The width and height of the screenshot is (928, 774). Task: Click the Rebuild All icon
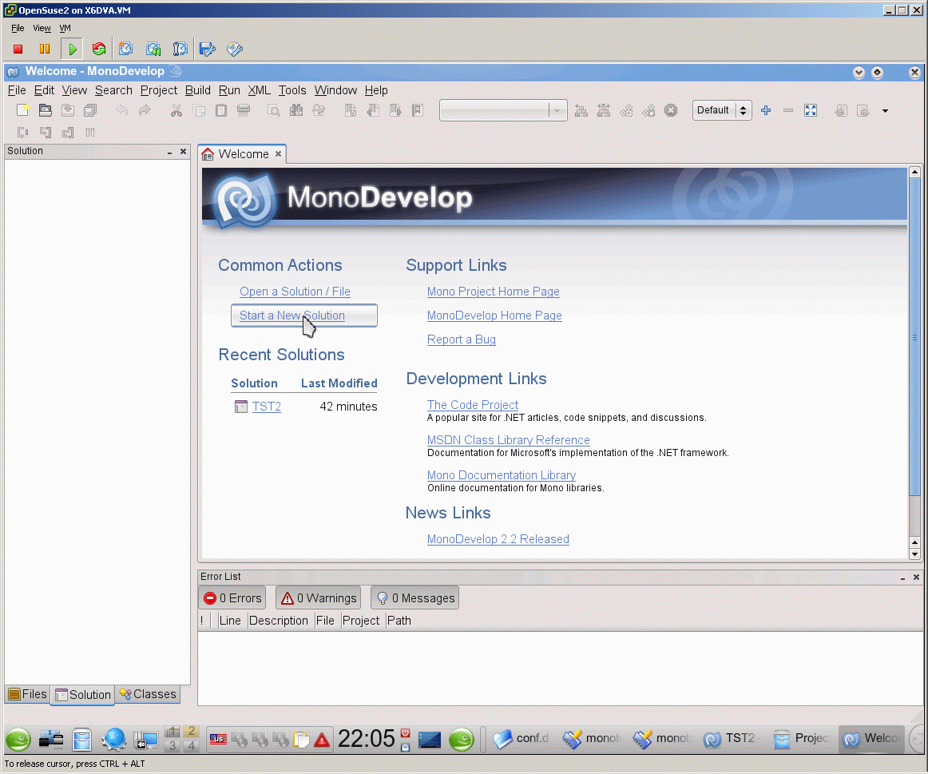coord(604,110)
